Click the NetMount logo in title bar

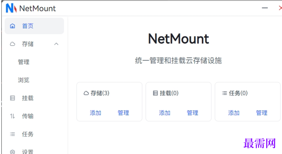(11, 8)
